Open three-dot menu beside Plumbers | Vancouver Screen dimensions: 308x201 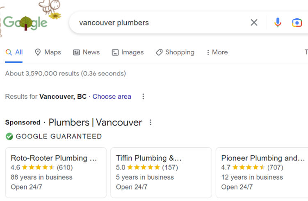151,122
